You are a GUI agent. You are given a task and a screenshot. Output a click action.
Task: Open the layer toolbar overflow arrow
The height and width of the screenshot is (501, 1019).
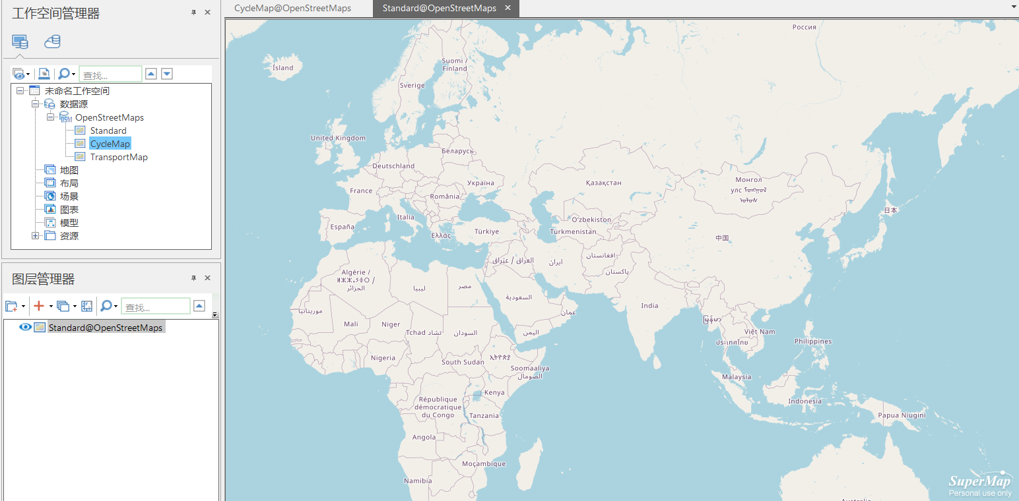[214, 314]
